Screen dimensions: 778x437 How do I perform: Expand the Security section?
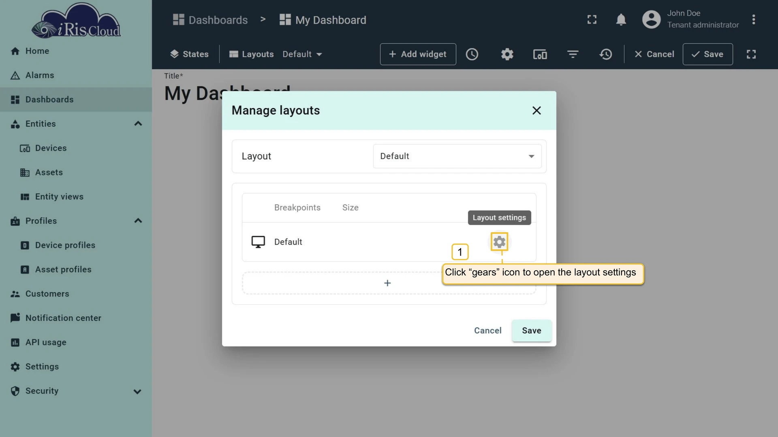coord(137,391)
